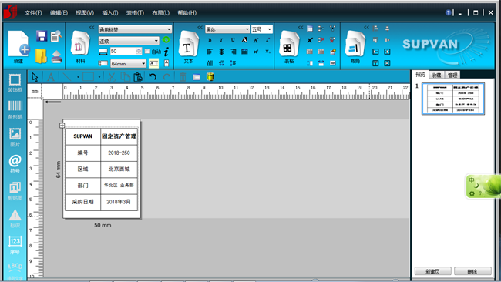Image resolution: width=501 pixels, height=282 pixels.
Task: Click the paste clipboard icon
Action: [138, 77]
